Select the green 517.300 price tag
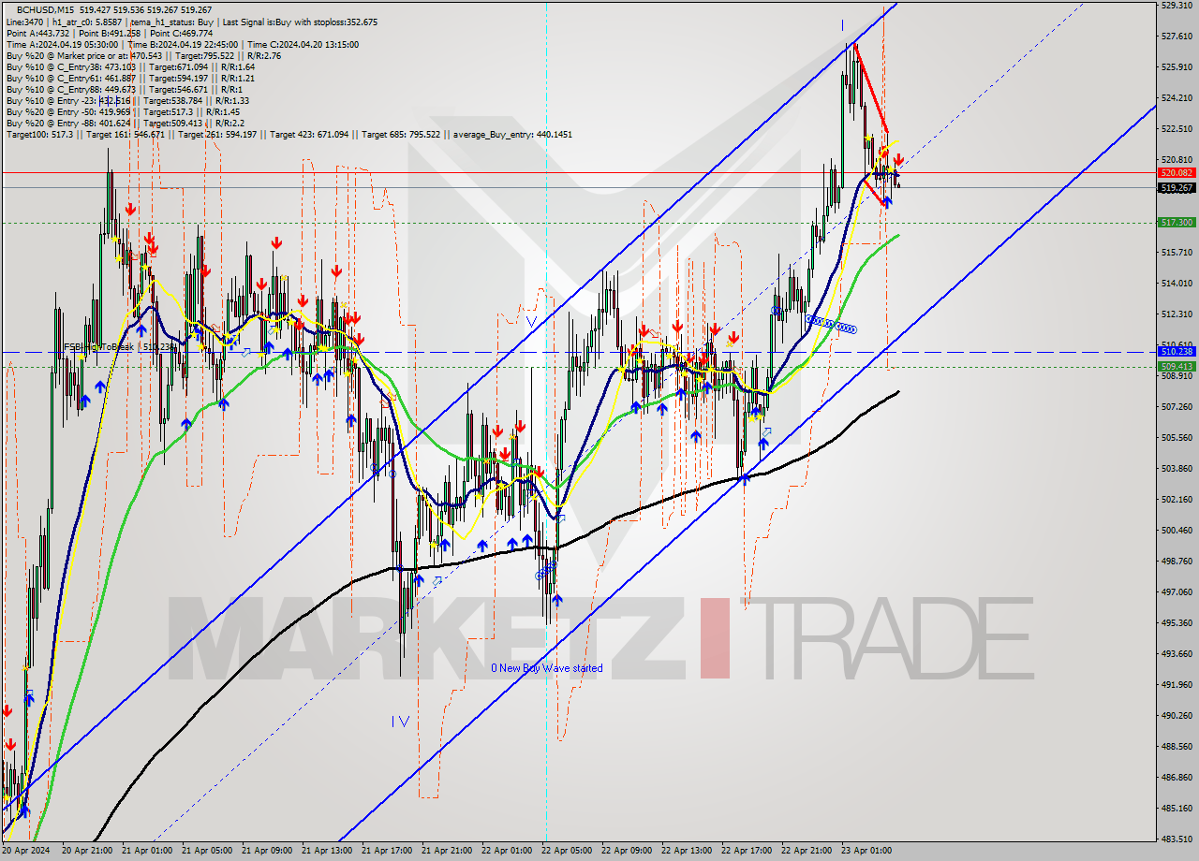1199x861 pixels. click(1177, 223)
